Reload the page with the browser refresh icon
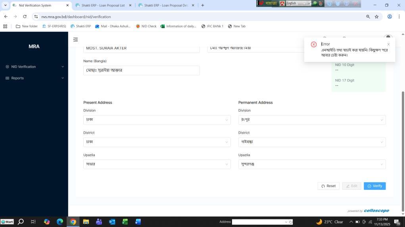 pyautogui.click(x=25, y=17)
